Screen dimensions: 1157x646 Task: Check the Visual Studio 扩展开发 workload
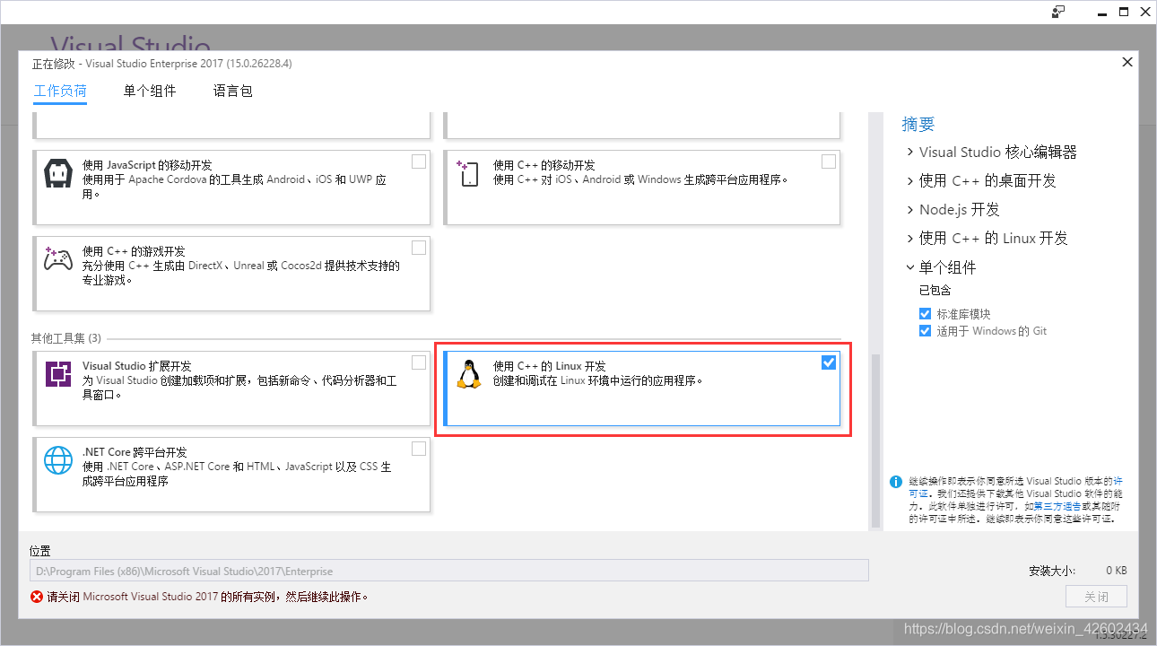click(x=418, y=362)
